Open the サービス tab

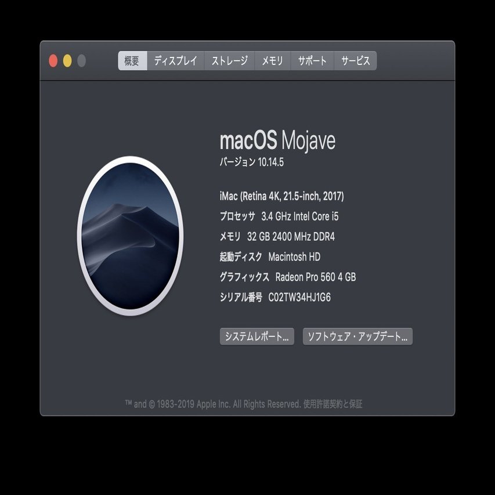pos(355,60)
